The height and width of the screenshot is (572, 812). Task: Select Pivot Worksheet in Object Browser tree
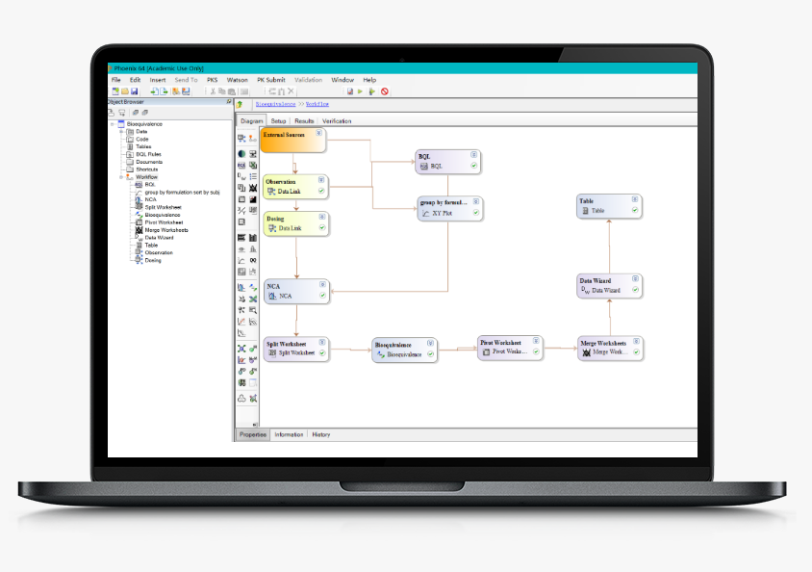pos(164,222)
